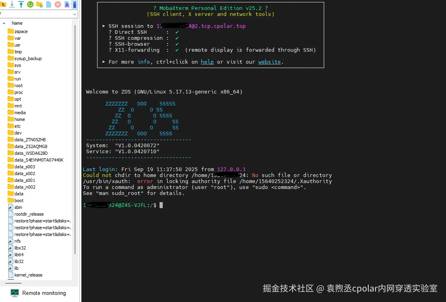Select the etc folder
The height and width of the screenshot is (302, 446).
tap(17, 126)
